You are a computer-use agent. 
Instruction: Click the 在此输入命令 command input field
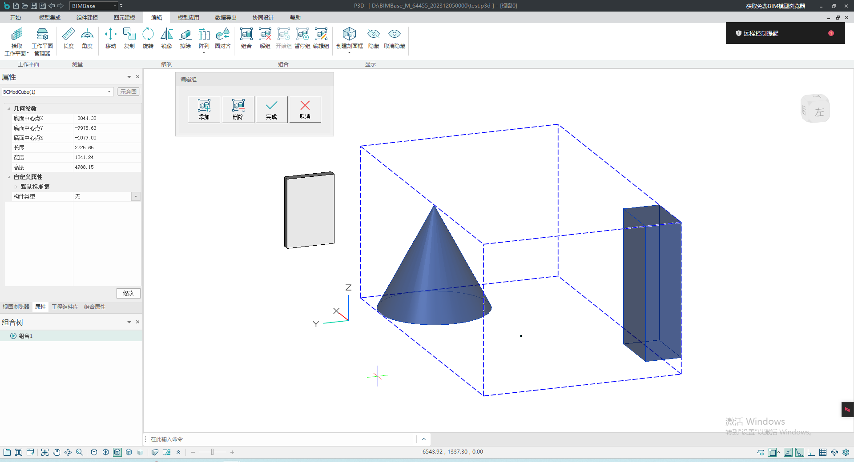point(280,439)
